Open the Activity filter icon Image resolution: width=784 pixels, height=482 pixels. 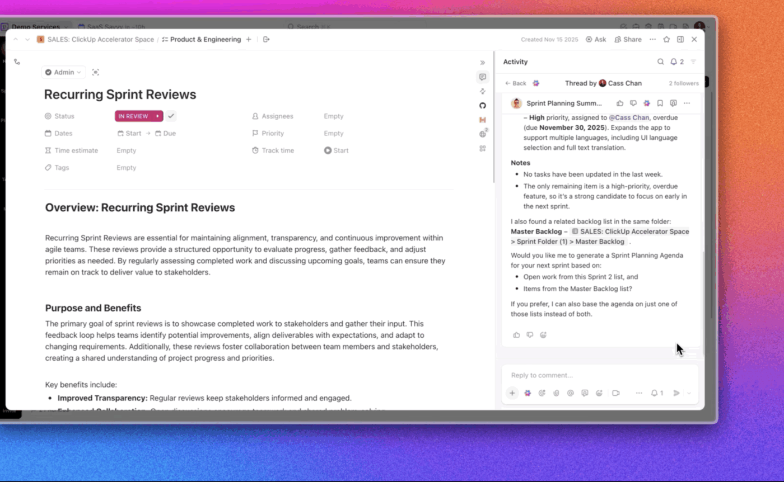(x=693, y=62)
